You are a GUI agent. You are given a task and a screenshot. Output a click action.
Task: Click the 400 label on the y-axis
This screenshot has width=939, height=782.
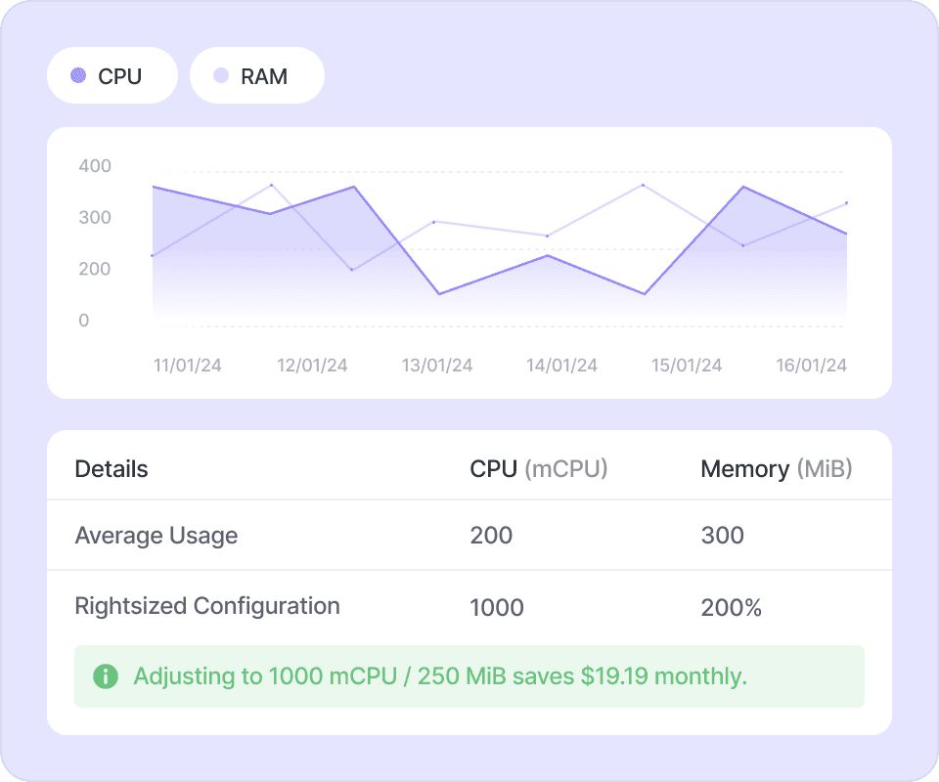95,166
